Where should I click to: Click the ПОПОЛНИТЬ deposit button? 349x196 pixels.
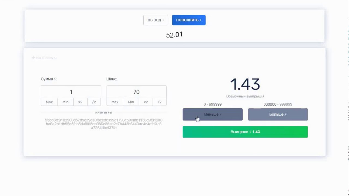(189, 20)
